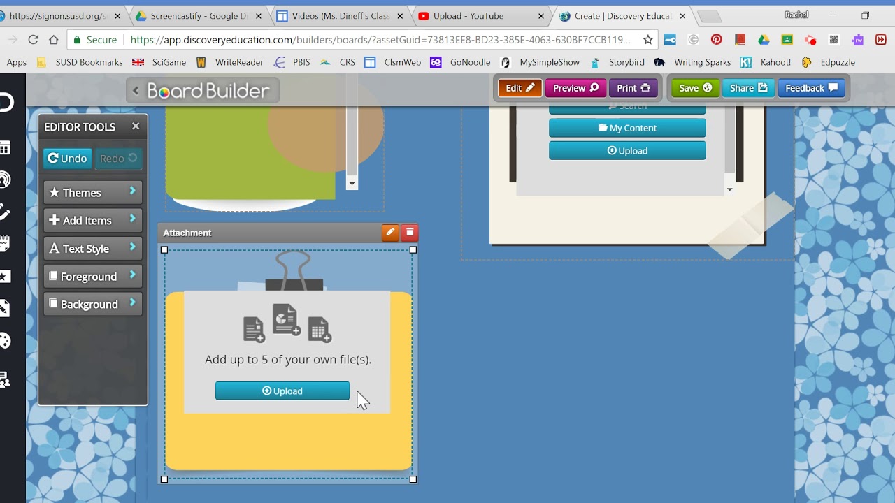The height and width of the screenshot is (503, 895).
Task: Click the scrollbar beside the My Content button
Action: pos(730,138)
